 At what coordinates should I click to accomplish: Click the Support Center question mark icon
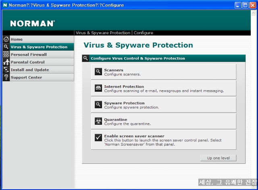(6, 77)
